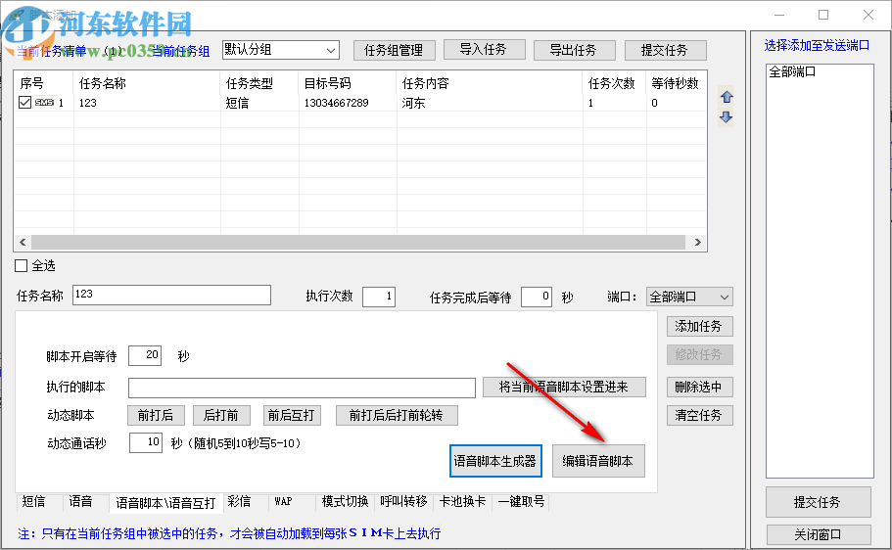Click scrollbar right arrow of task list
This screenshot has width=892, height=550.
(x=697, y=243)
